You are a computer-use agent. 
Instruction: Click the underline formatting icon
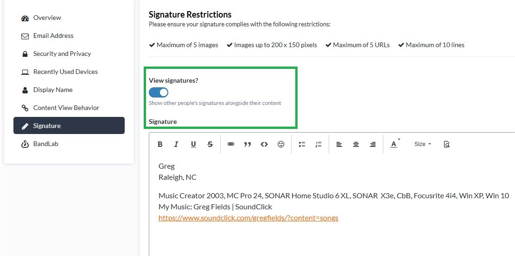(x=193, y=144)
